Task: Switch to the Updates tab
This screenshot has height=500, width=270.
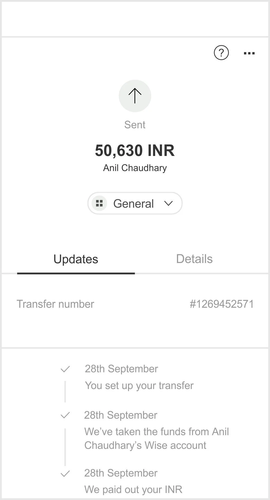Action: 76,259
